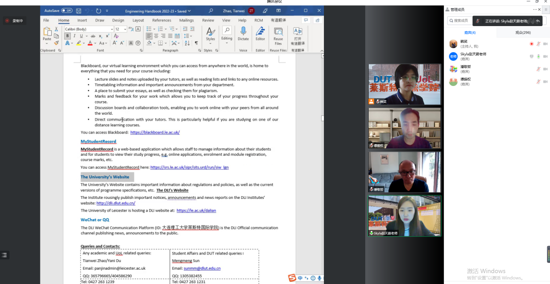This screenshot has height=284, width=550.
Task: Toggle Italic formatting button
Action: [74, 36]
